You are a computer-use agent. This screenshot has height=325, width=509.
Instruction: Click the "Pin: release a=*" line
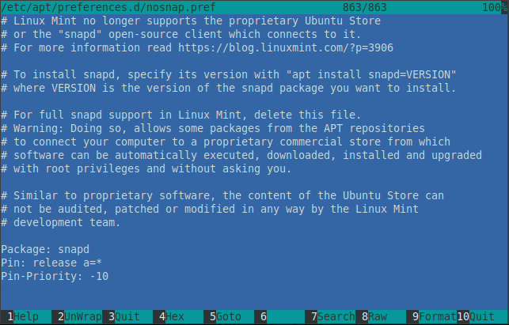tap(55, 263)
